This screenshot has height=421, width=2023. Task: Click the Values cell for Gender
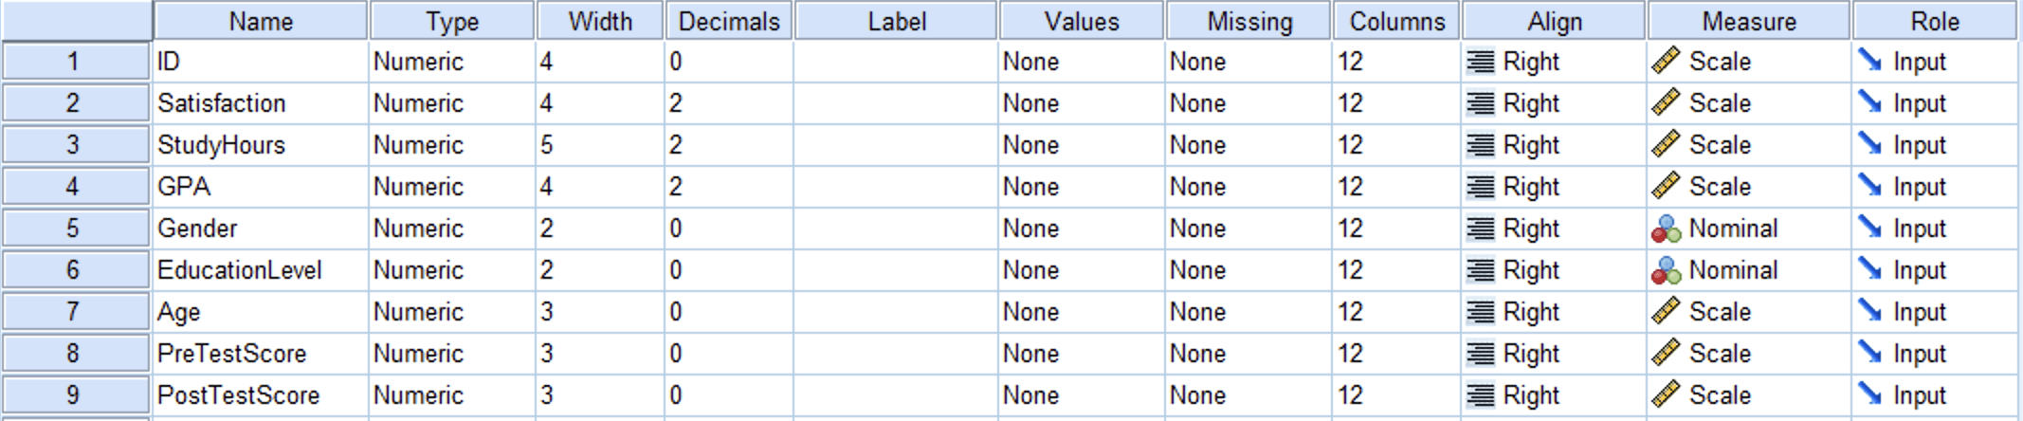tap(1081, 229)
